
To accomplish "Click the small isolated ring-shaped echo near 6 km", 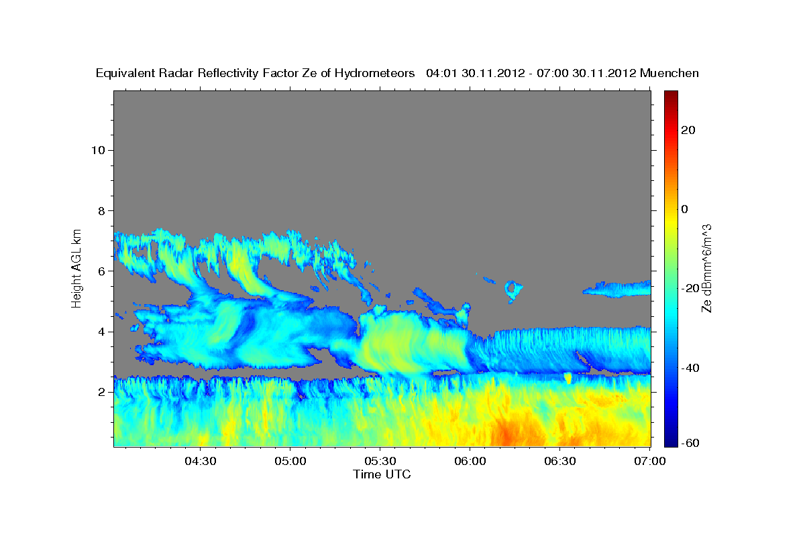I will [513, 289].
